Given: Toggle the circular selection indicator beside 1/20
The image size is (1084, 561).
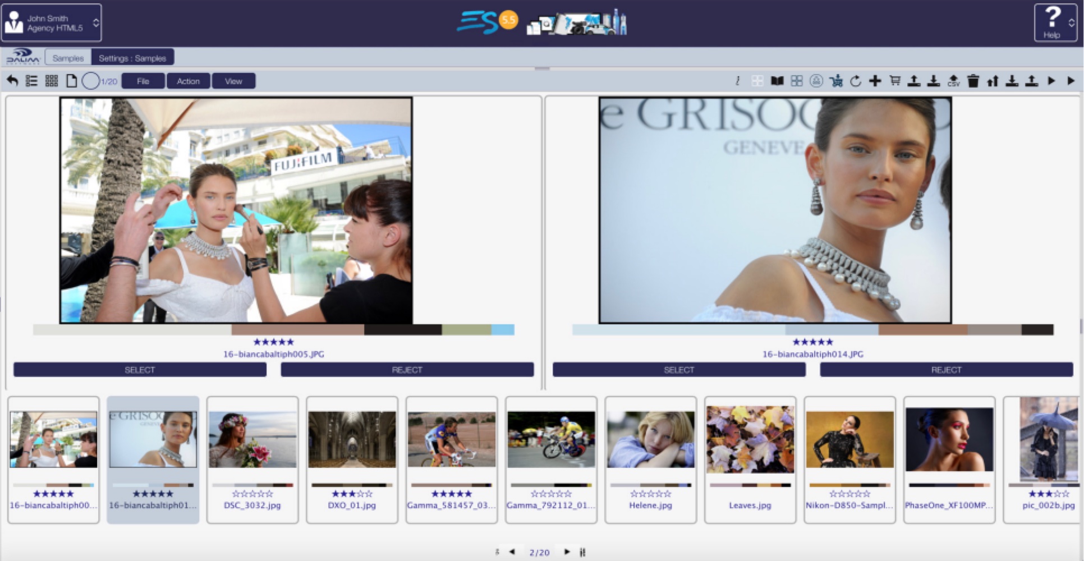Looking at the screenshot, I should point(90,81).
